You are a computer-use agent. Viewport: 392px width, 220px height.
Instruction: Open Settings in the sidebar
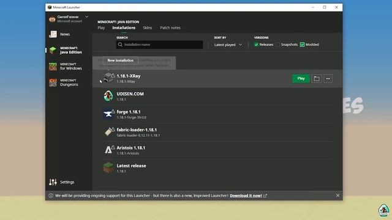click(67, 182)
